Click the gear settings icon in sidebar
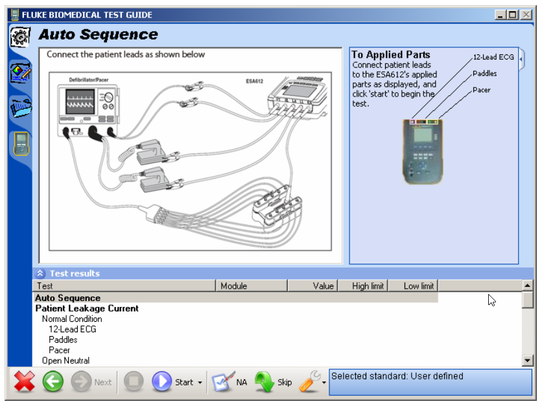 point(20,37)
